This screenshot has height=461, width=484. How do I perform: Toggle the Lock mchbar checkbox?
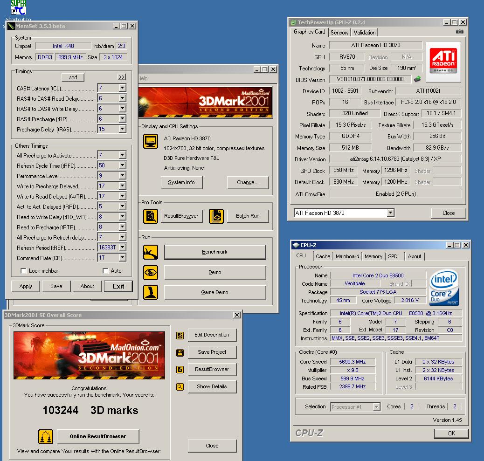pyautogui.click(x=23, y=271)
